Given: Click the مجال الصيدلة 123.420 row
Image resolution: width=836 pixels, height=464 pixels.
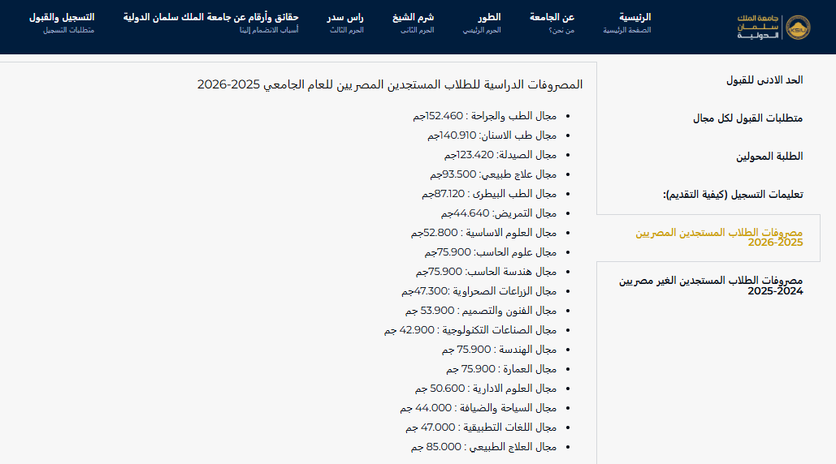Looking at the screenshot, I should coord(500,155).
